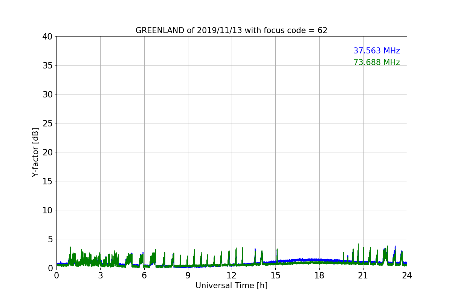This screenshot has height=301, width=452.
Task: Select the green 73.688 MHz legend label
Action: pos(377,62)
